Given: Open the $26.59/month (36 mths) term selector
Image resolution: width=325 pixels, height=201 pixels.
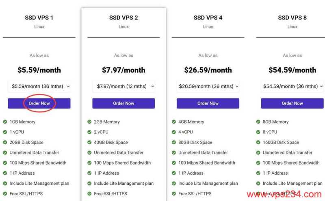Looking at the screenshot, I should (x=208, y=86).
